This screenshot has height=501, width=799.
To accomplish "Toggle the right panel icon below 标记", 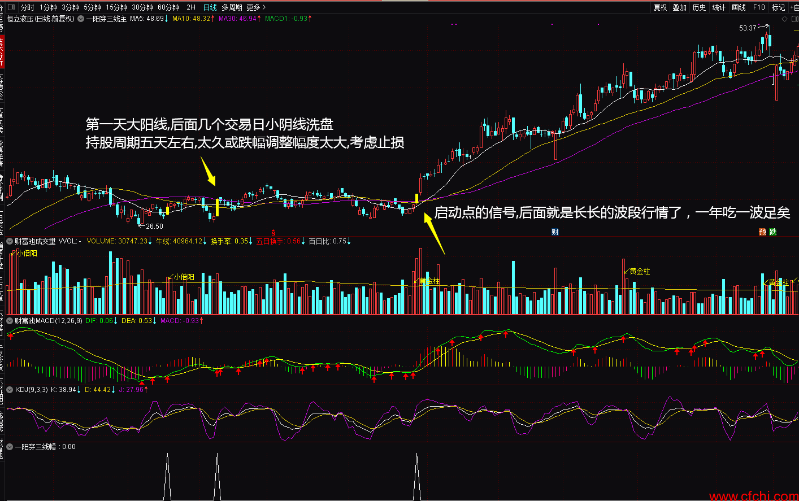I will (x=795, y=19).
